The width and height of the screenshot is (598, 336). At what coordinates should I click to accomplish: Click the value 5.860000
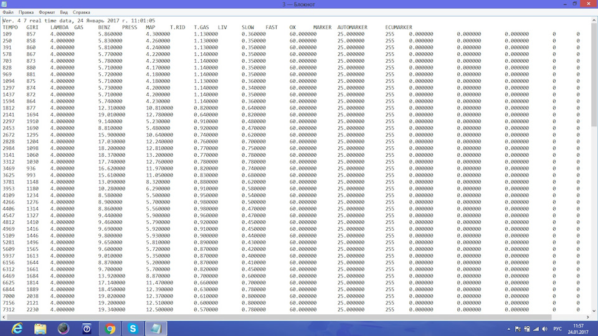[110, 34]
